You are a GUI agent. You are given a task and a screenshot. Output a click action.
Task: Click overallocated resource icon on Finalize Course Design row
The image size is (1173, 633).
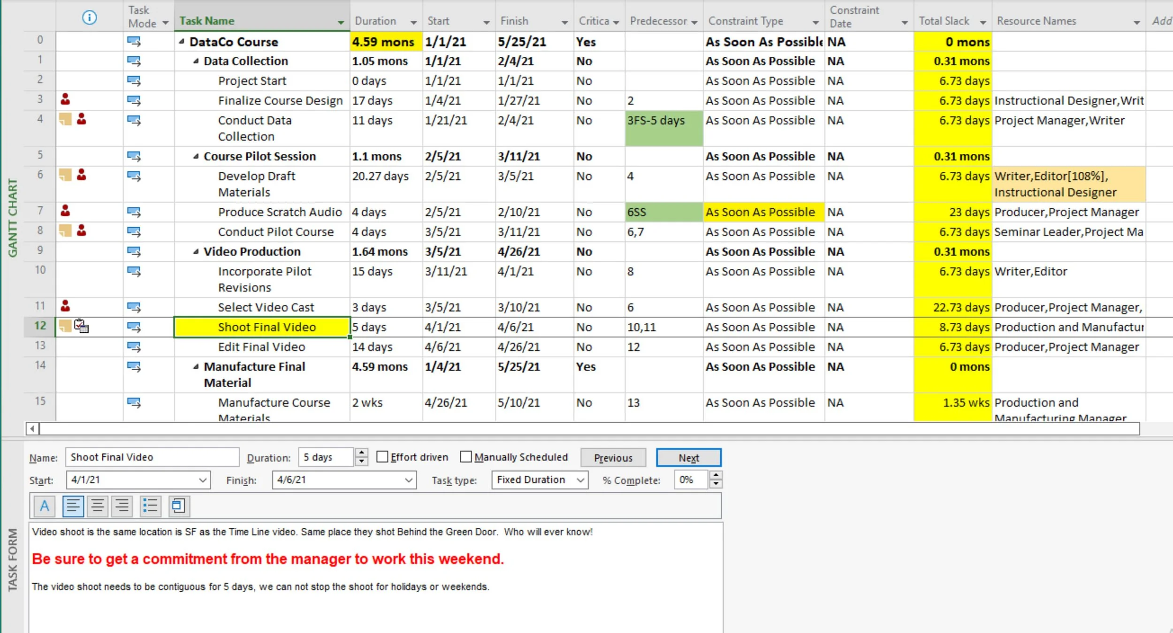click(x=65, y=99)
